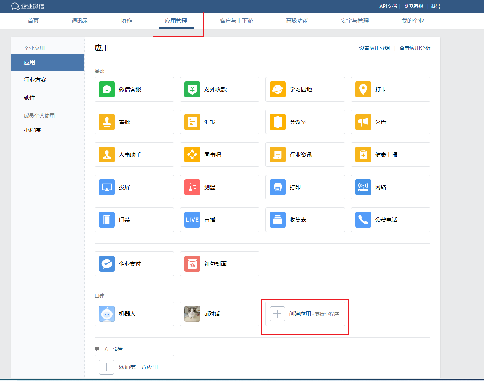Click the plus icon for 创建应用

click(x=277, y=314)
